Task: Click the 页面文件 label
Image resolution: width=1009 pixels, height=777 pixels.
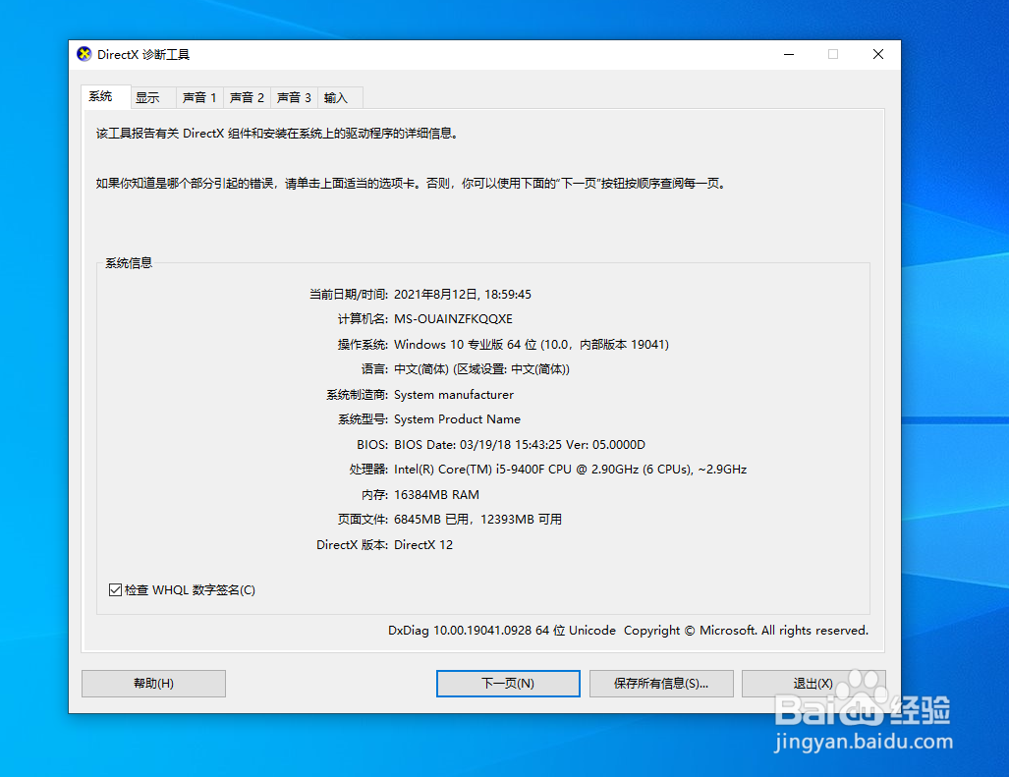Action: pos(363,519)
